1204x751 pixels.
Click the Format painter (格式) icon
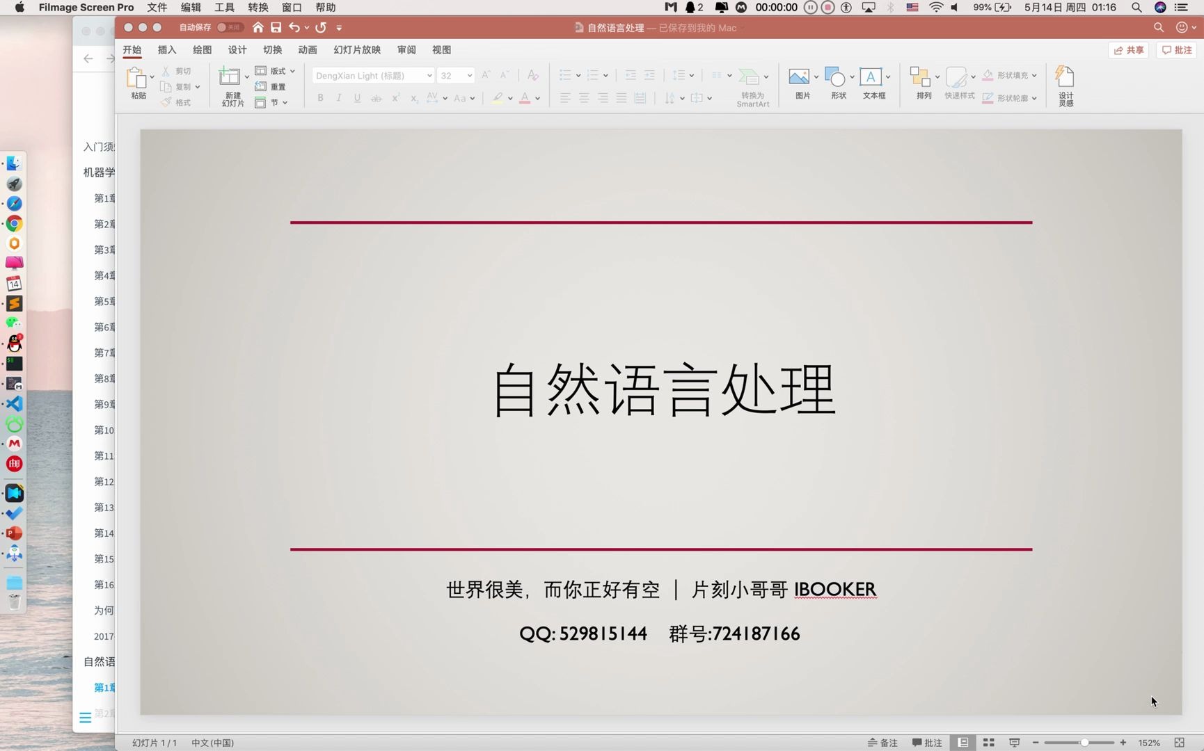coord(166,102)
